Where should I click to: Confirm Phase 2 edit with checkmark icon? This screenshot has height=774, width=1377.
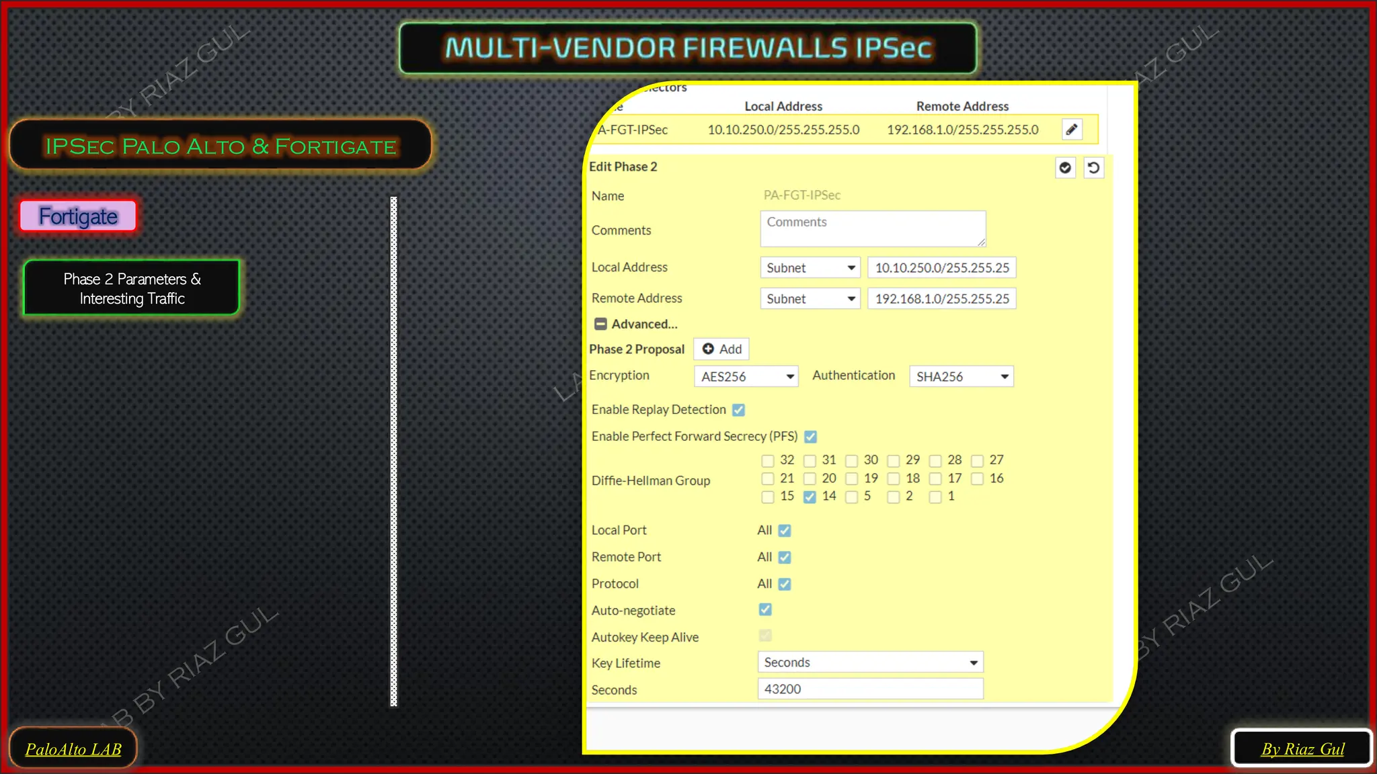(x=1065, y=167)
